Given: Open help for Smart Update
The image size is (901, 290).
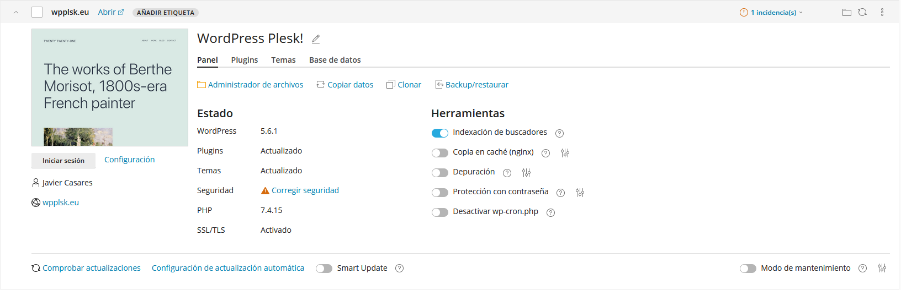Looking at the screenshot, I should click(400, 269).
